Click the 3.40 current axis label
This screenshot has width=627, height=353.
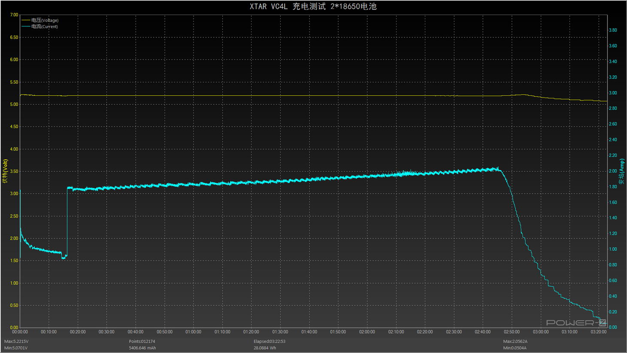point(613,61)
